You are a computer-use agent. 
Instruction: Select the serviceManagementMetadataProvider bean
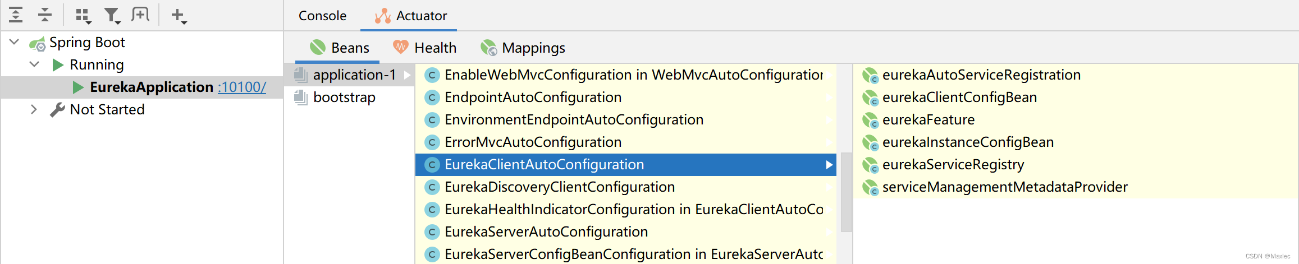tap(1076, 187)
